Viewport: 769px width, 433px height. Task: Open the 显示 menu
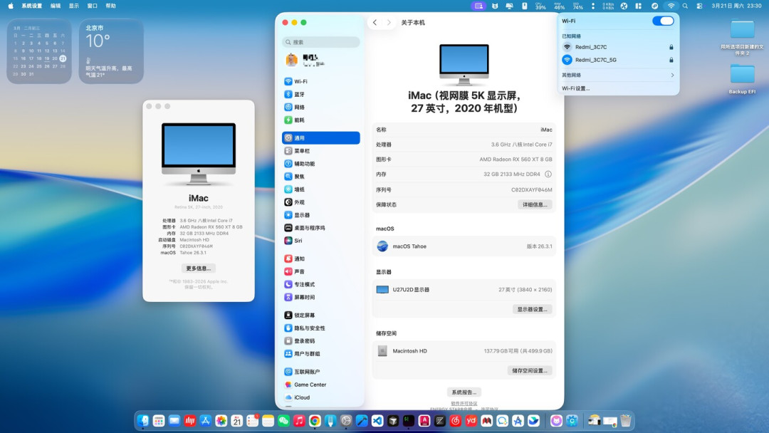click(x=73, y=6)
